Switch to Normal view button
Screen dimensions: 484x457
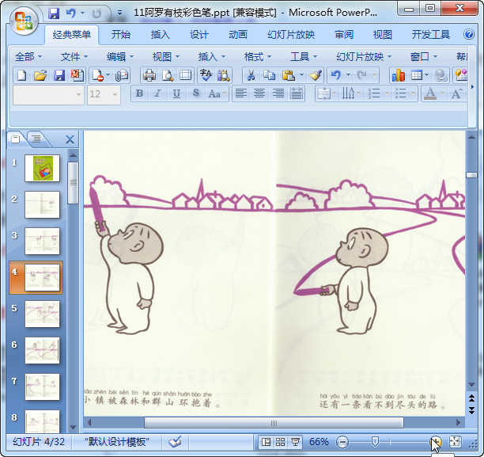click(x=266, y=442)
